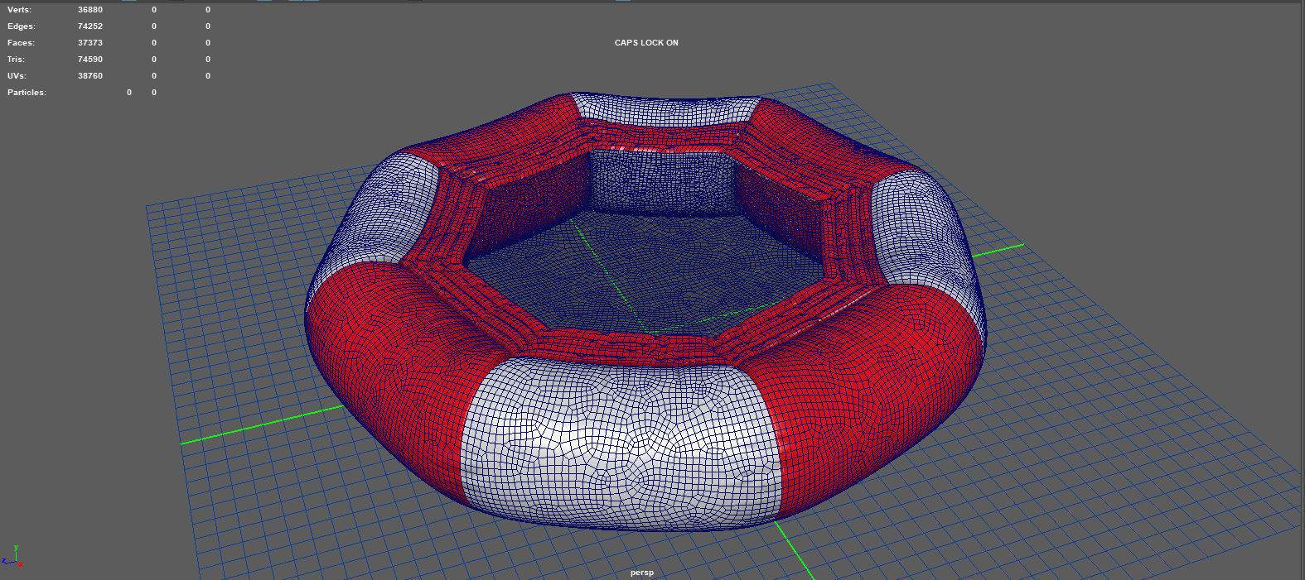Click the face count value 37373

pos(90,43)
